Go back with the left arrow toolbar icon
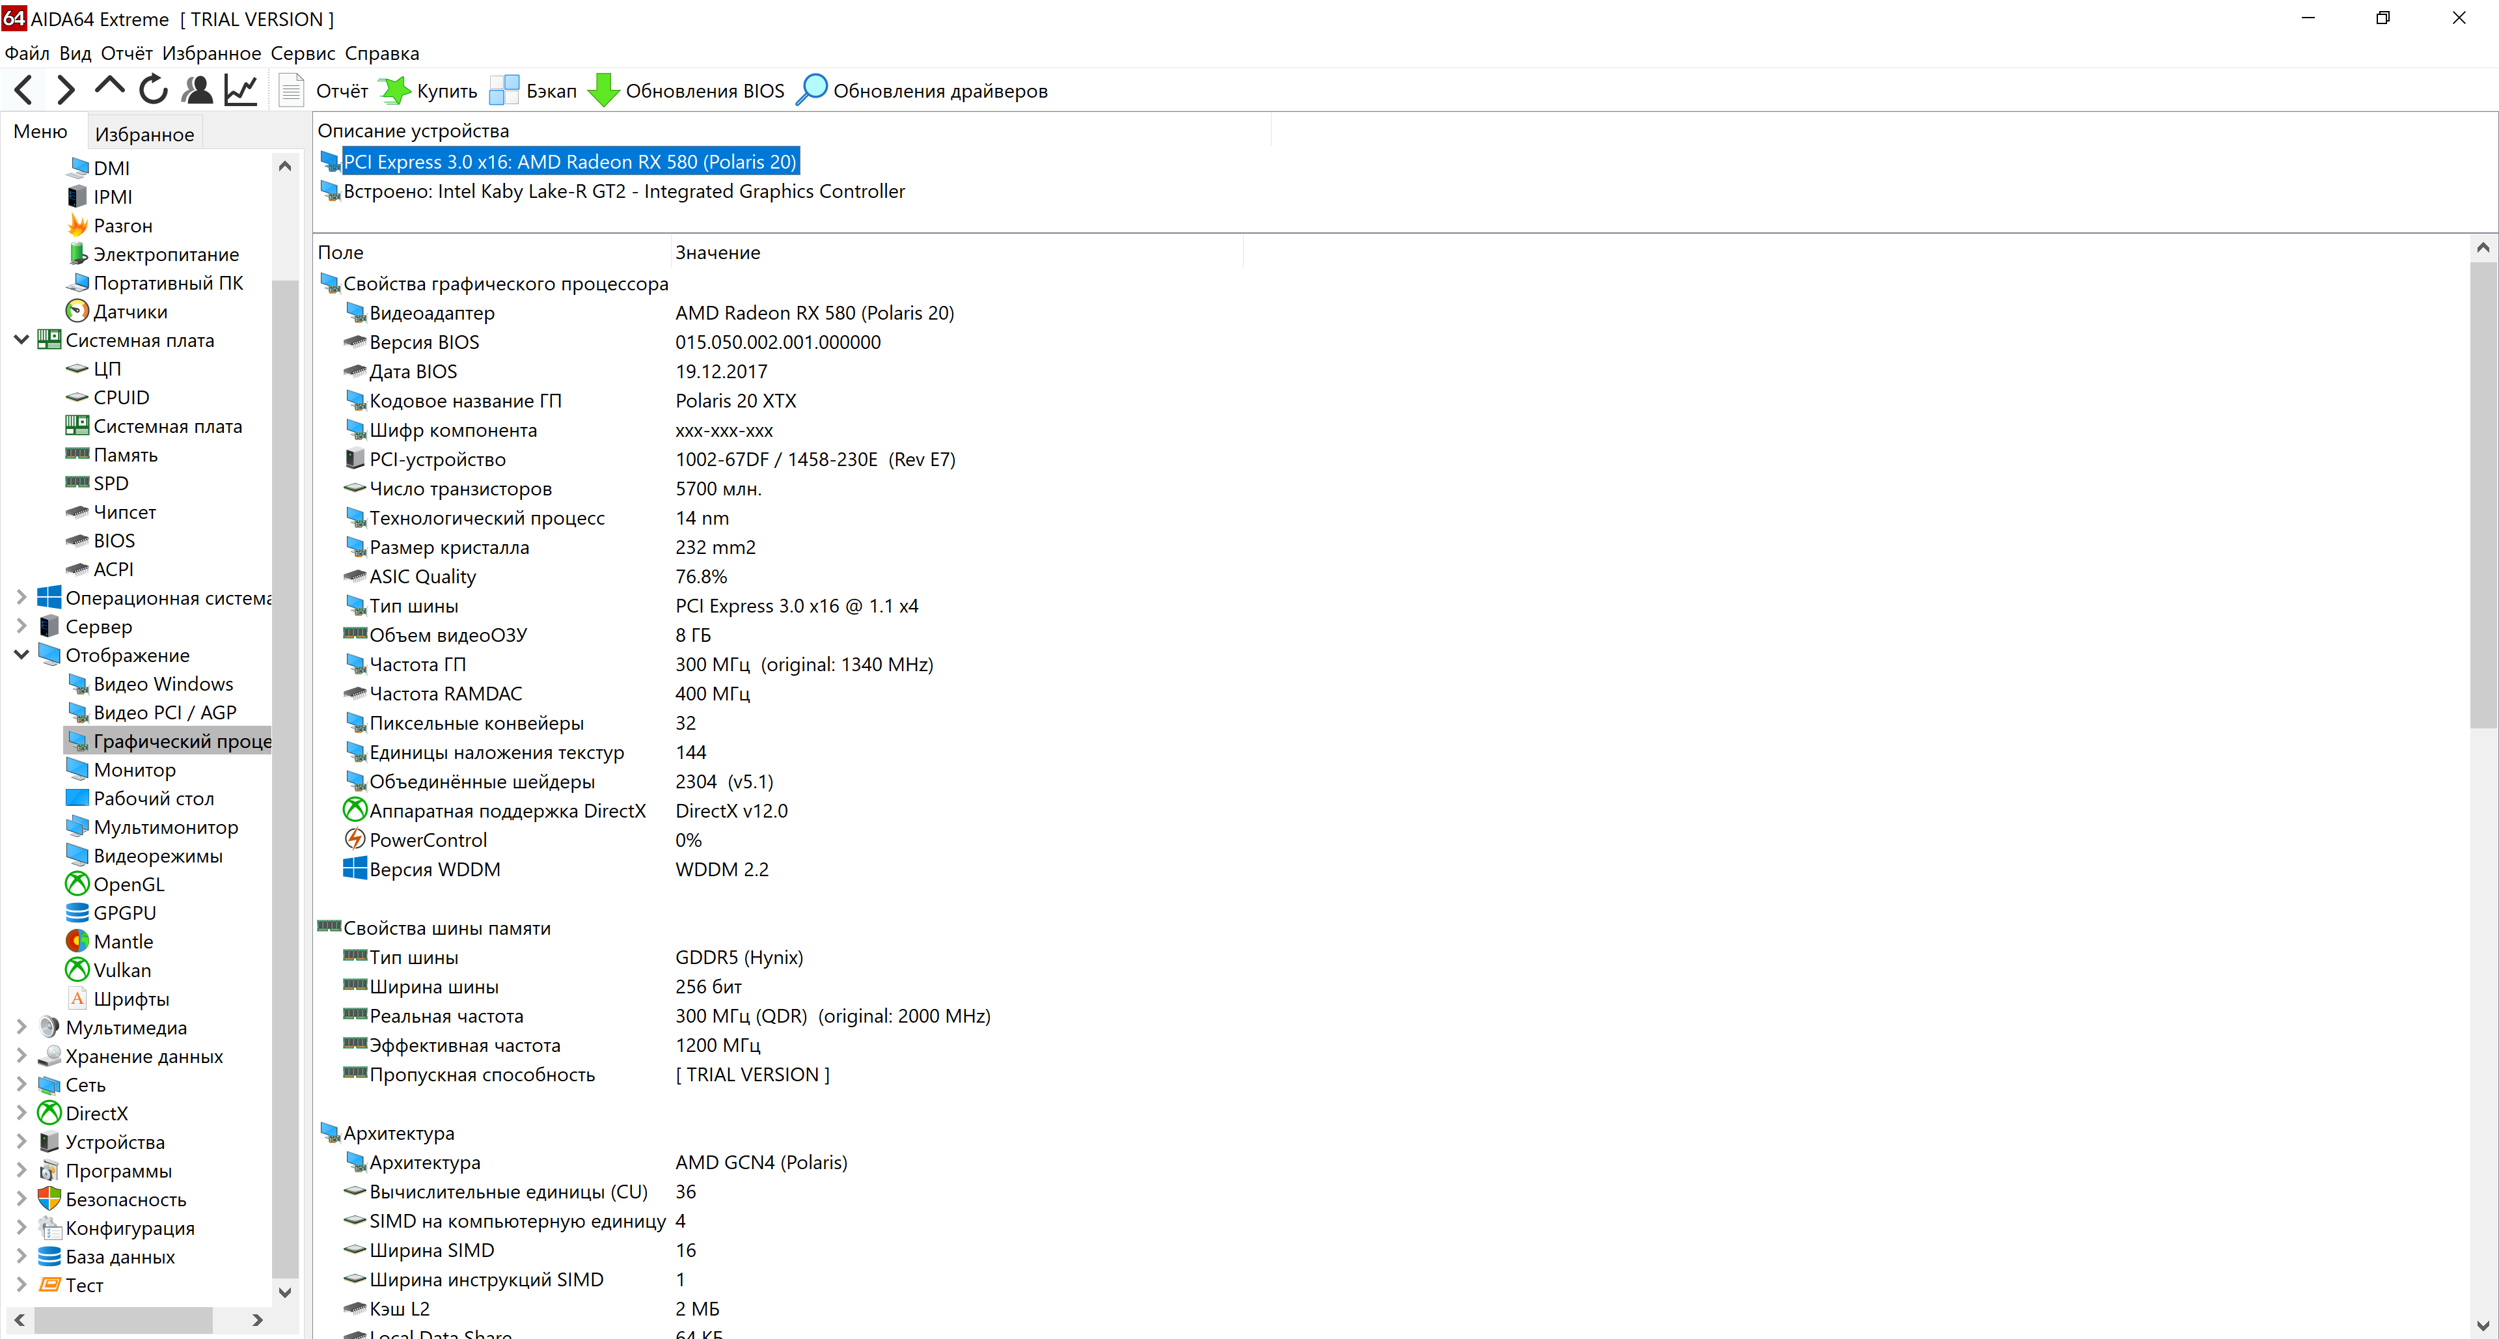Screen dimensions: 2499x1339 (x=24, y=90)
